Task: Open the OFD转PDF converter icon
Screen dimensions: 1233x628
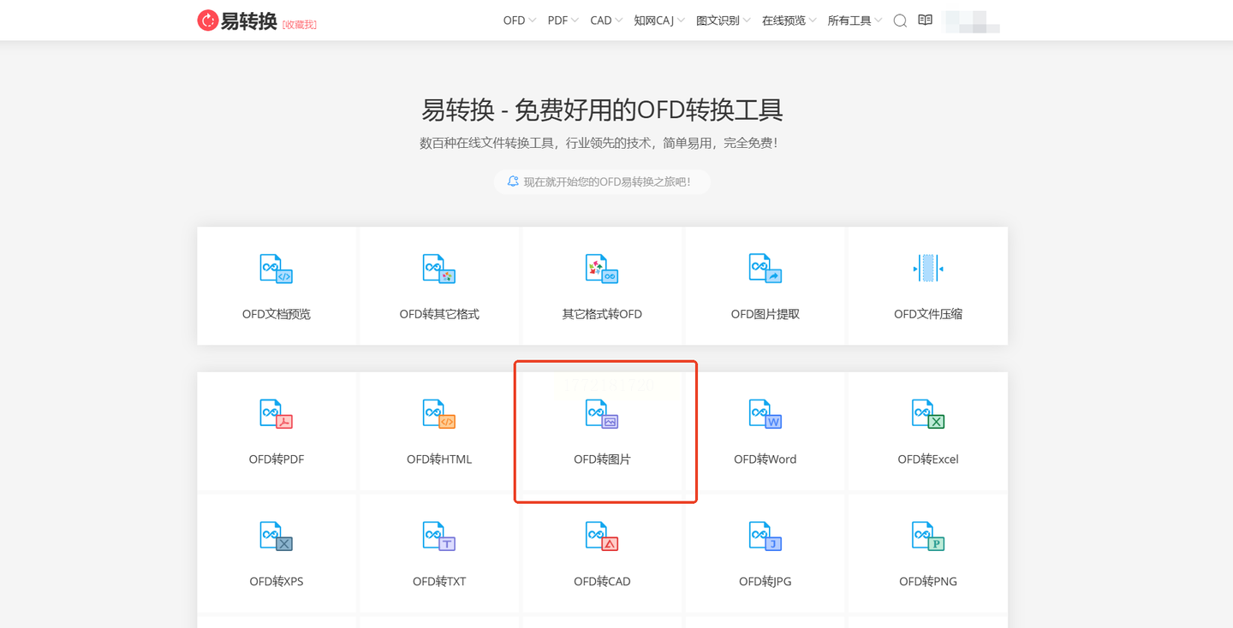Action: click(x=276, y=414)
